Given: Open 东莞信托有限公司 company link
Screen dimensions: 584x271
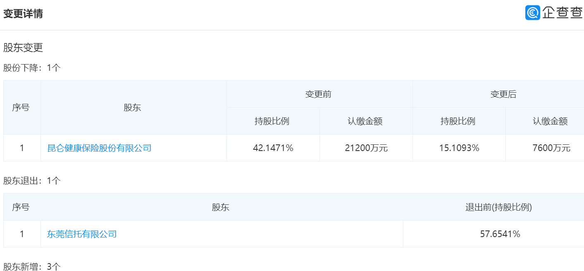Looking at the screenshot, I should tap(82, 234).
